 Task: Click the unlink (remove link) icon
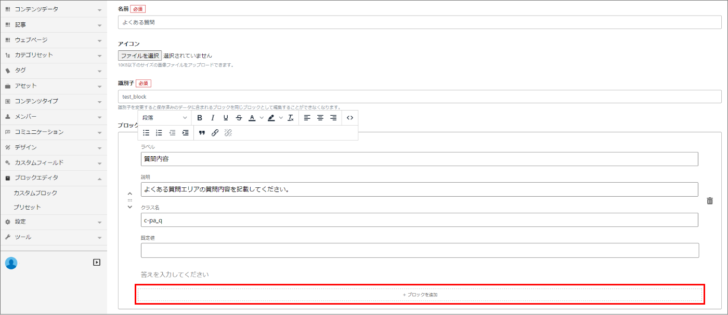[228, 133]
